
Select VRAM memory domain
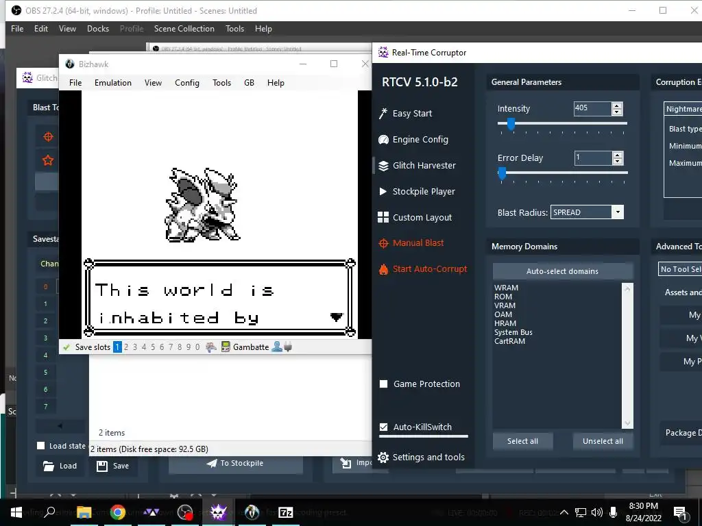[505, 305]
